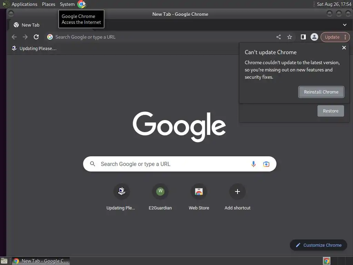
Task: Click the clock showing Sat Aug 26
Action: pyautogui.click(x=334, y=4)
